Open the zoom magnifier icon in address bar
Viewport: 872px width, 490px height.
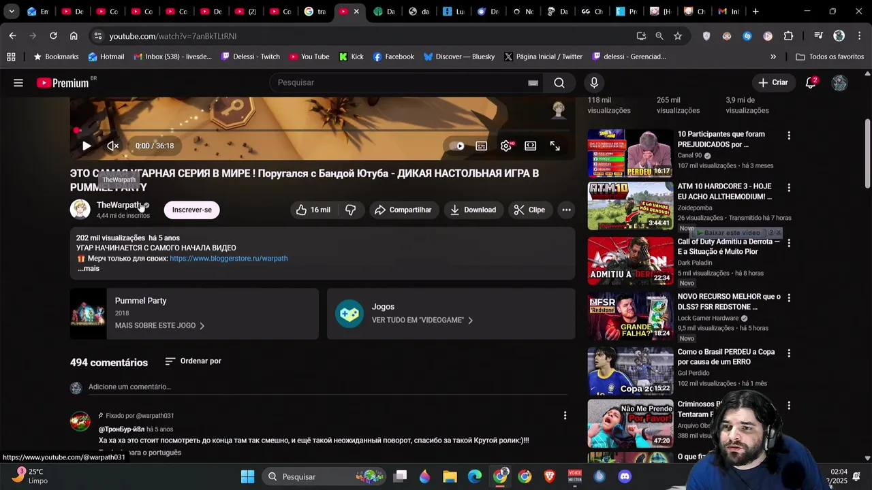(x=659, y=36)
